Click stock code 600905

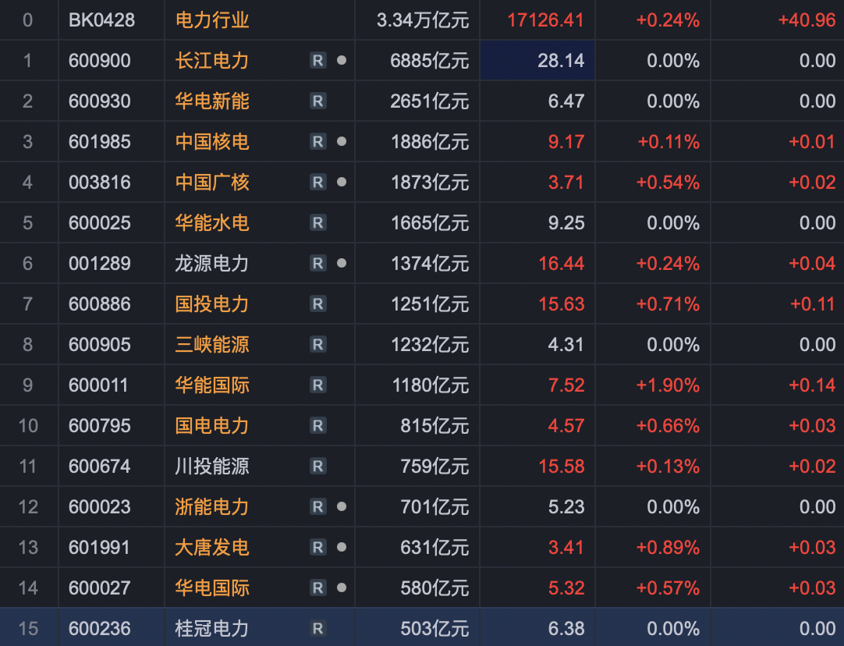pos(100,344)
